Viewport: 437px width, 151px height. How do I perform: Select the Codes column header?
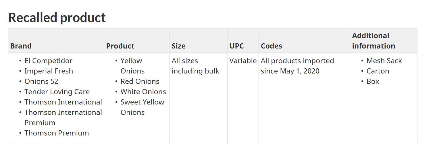tap(271, 46)
